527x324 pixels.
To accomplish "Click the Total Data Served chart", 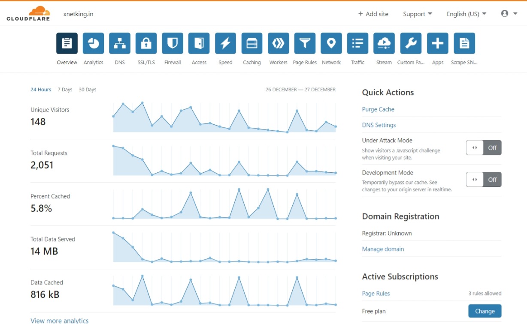I will click(224, 247).
